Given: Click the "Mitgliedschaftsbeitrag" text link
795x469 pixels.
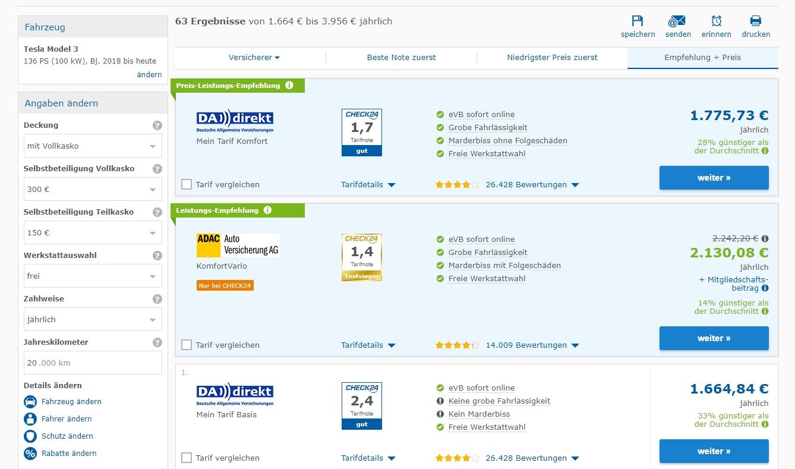Looking at the screenshot, I should point(734,284).
